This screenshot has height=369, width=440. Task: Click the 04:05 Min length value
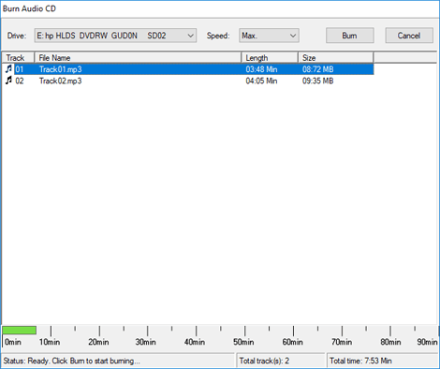click(261, 81)
